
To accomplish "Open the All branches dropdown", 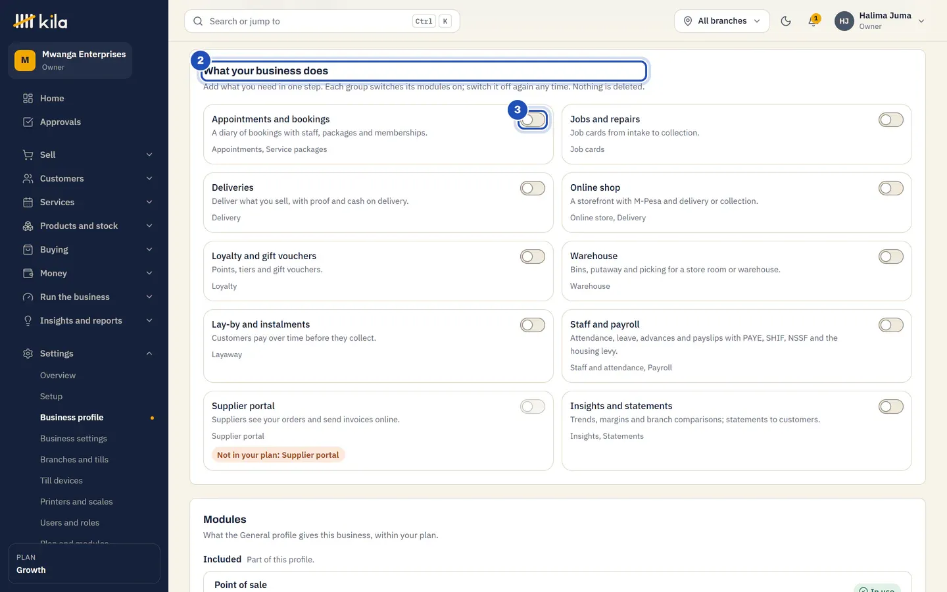I will [722, 21].
